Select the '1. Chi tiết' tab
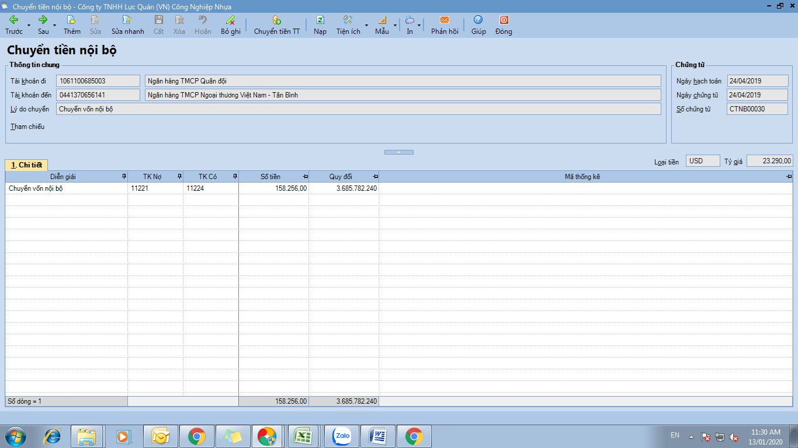The image size is (798, 448). point(26,165)
